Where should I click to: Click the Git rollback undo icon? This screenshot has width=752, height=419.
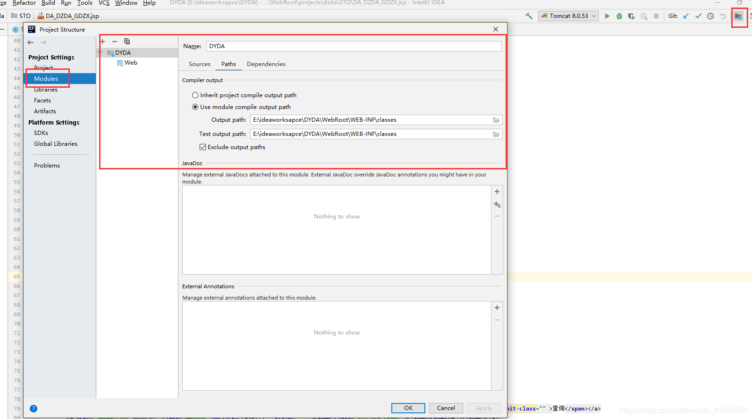pyautogui.click(x=723, y=16)
